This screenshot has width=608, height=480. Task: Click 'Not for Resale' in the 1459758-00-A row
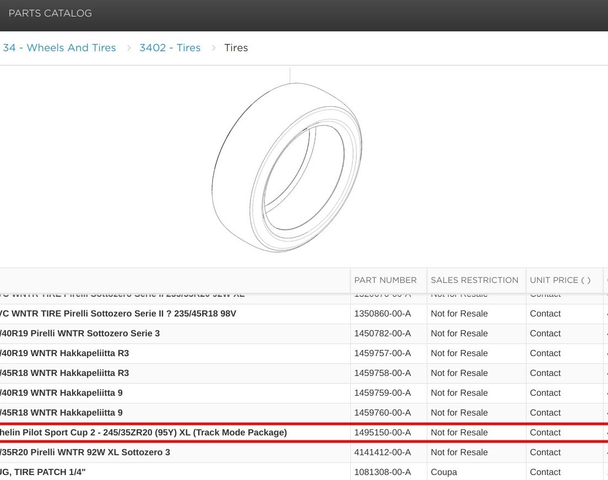tap(459, 373)
